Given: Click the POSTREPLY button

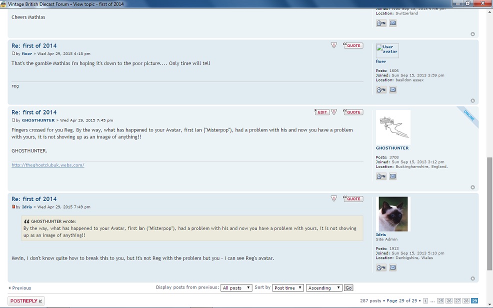Looking at the screenshot, I should pyautogui.click(x=26, y=301).
